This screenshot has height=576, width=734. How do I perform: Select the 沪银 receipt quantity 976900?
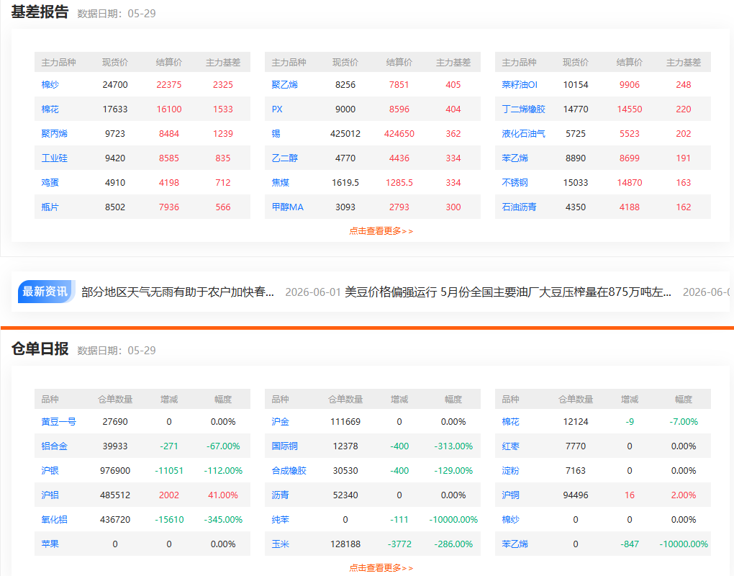115,471
